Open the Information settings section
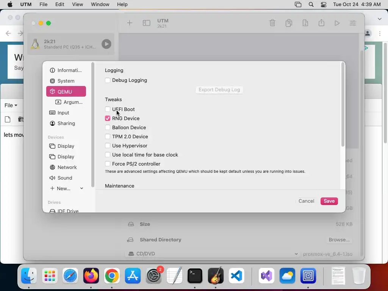The width and height of the screenshot is (388, 291). [x=66, y=70]
